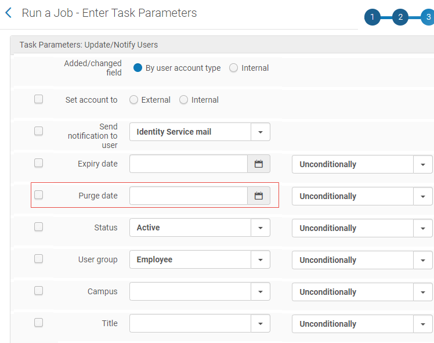Open Unconditionally dropdown for Expiry date
Viewport: 434px width, 343px height.
(362, 164)
